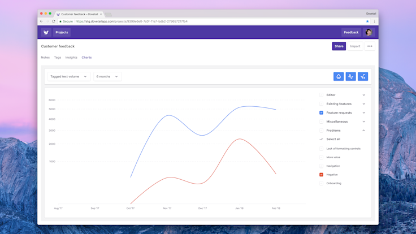The image size is (416, 234).
Task: Select the wave line chart icon
Action: pyautogui.click(x=351, y=77)
